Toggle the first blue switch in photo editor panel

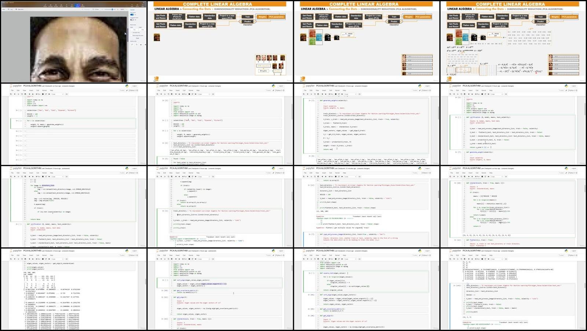pyautogui.click(x=132, y=15)
